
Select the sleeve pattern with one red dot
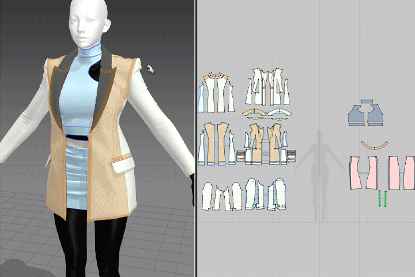click(251, 194)
